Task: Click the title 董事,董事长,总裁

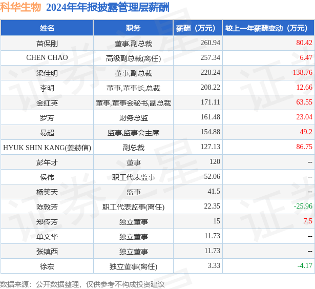Action: [x=133, y=88]
